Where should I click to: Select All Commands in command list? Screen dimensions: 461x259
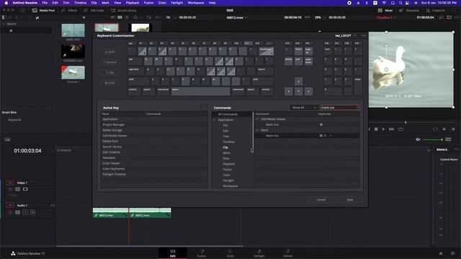point(228,114)
